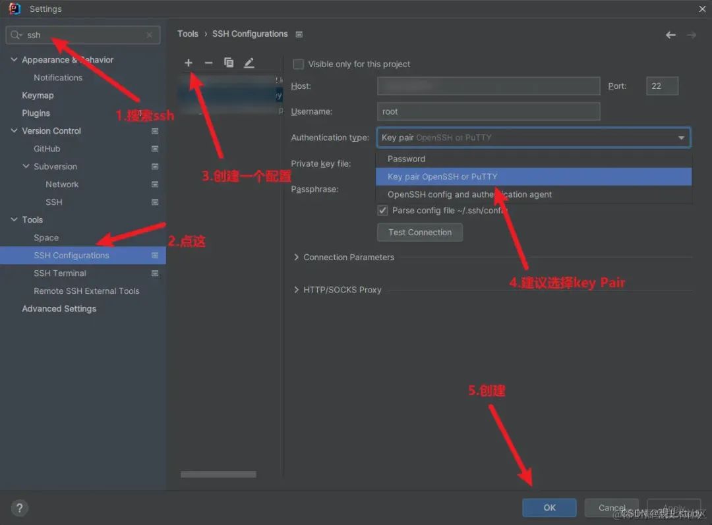Click project-level icon next to Subversion
Image resolution: width=712 pixels, height=525 pixels.
coord(155,167)
